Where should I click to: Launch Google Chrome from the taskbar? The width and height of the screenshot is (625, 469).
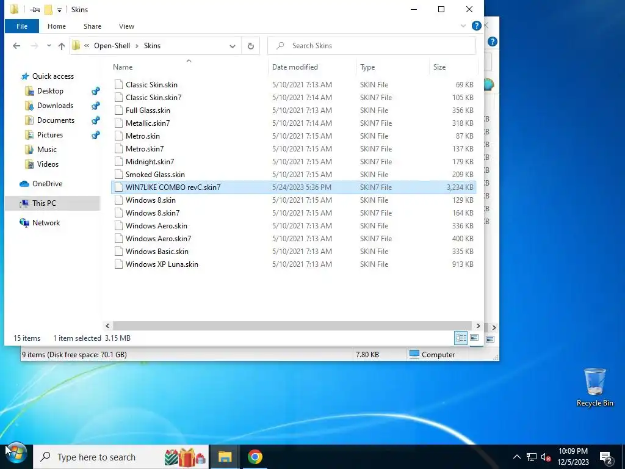click(255, 457)
